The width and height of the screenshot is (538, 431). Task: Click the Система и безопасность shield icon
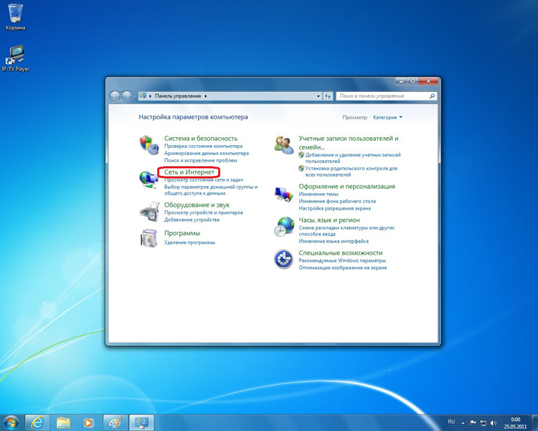coord(149,144)
